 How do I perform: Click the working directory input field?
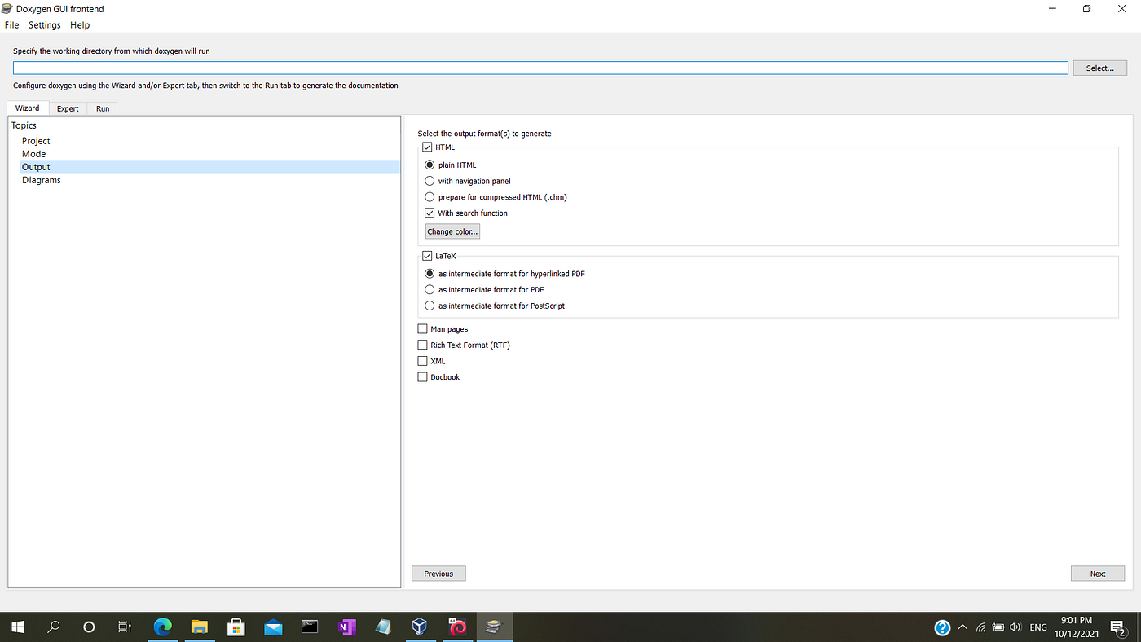pos(540,68)
